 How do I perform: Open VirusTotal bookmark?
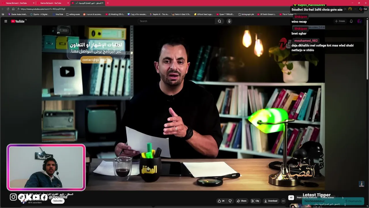click(58, 14)
